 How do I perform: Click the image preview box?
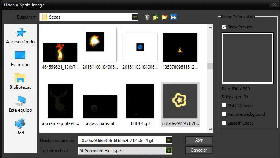tap(248, 58)
